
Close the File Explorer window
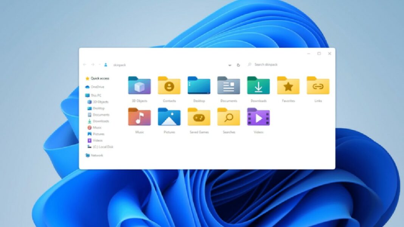coord(329,54)
